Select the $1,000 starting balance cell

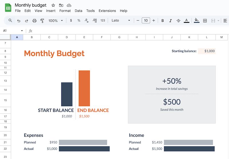207,51
